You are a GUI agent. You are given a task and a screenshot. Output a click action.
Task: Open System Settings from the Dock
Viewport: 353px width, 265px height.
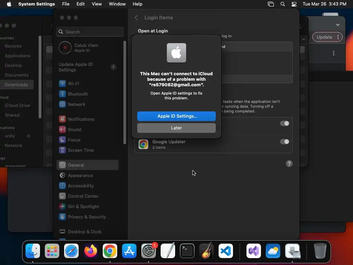149,251
